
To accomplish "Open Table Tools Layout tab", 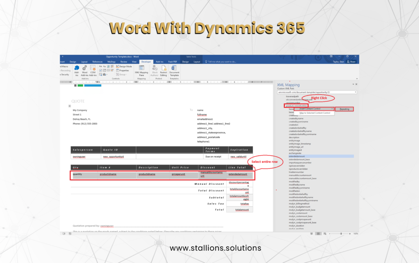I will [197, 62].
